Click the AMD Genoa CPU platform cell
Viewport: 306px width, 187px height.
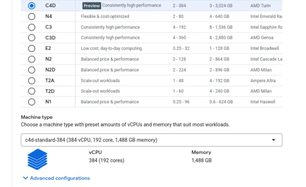tap(262, 38)
